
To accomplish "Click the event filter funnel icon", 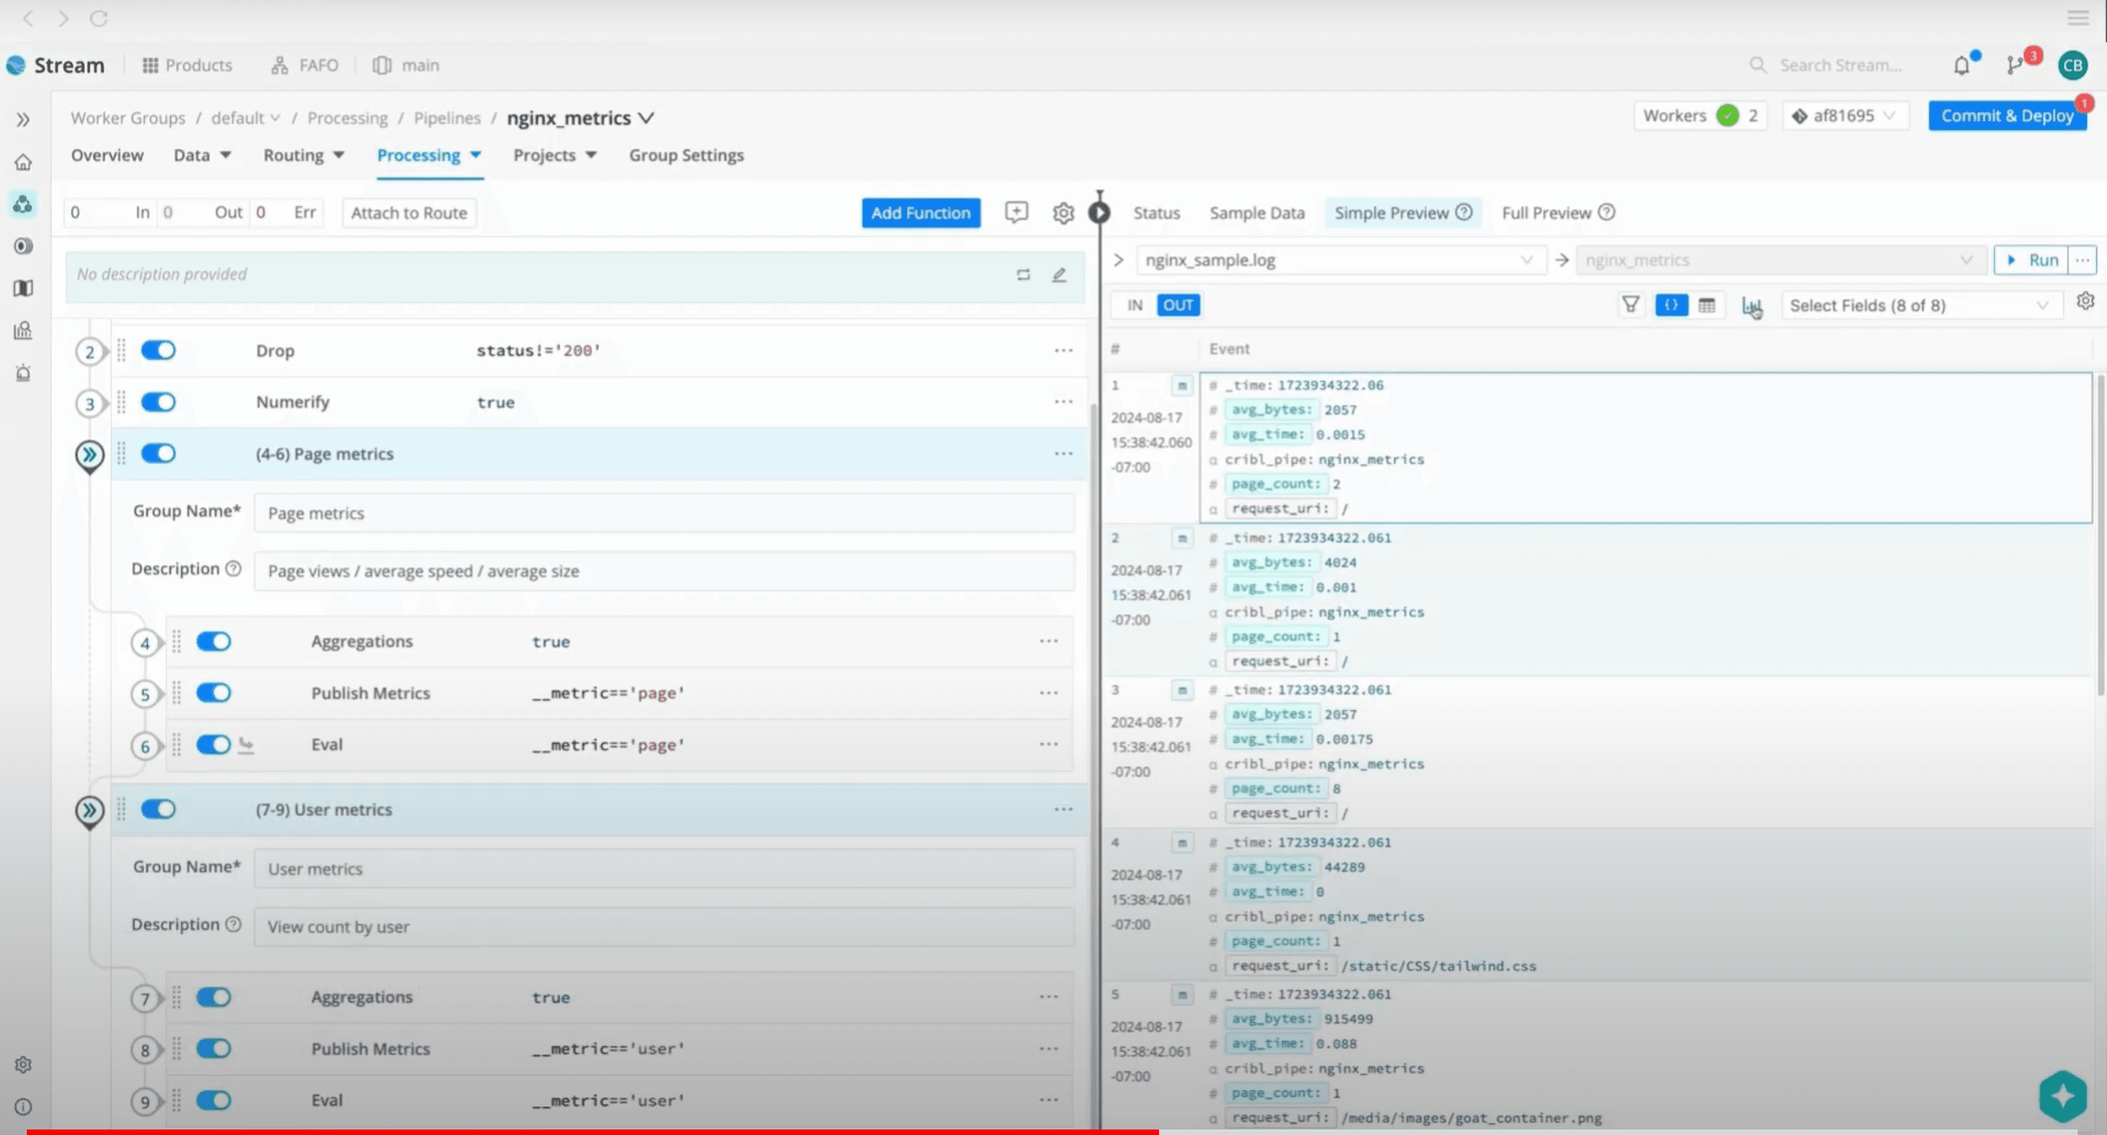I will coord(1630,305).
